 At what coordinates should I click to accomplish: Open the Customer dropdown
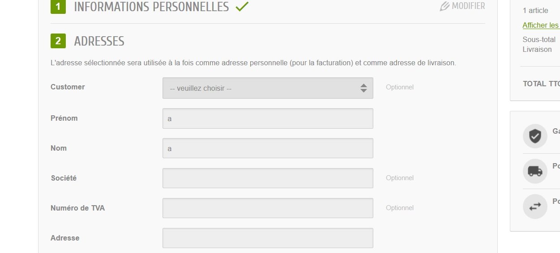(267, 88)
